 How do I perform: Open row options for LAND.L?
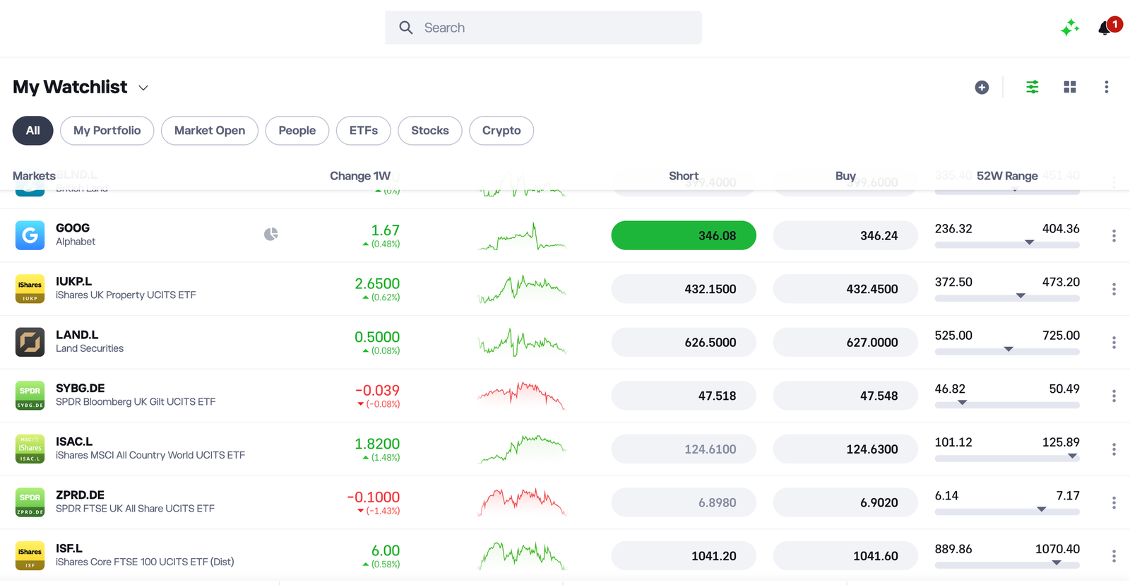[x=1114, y=342]
